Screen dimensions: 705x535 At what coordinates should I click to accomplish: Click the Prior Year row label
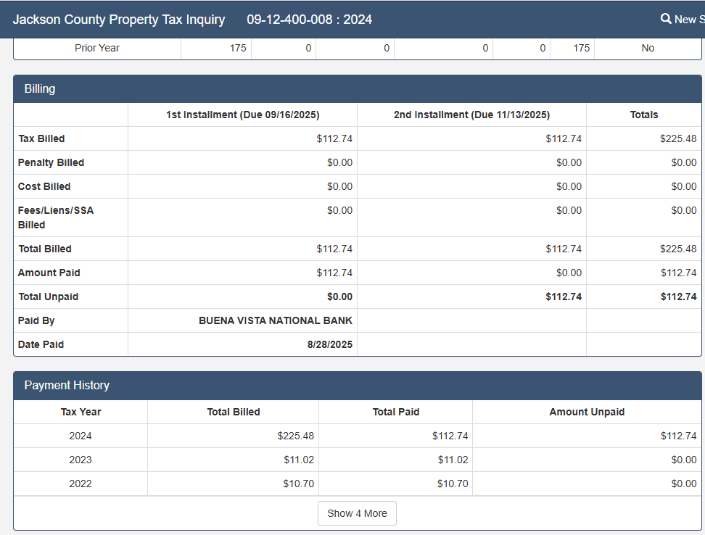97,48
